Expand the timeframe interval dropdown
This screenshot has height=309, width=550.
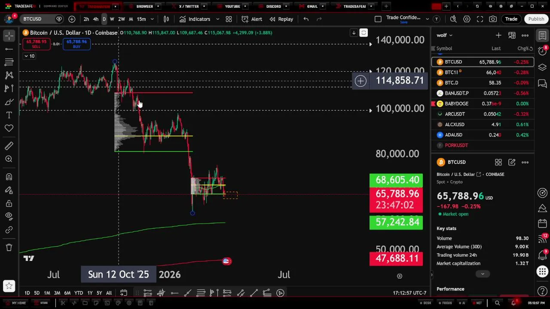[x=152, y=19]
